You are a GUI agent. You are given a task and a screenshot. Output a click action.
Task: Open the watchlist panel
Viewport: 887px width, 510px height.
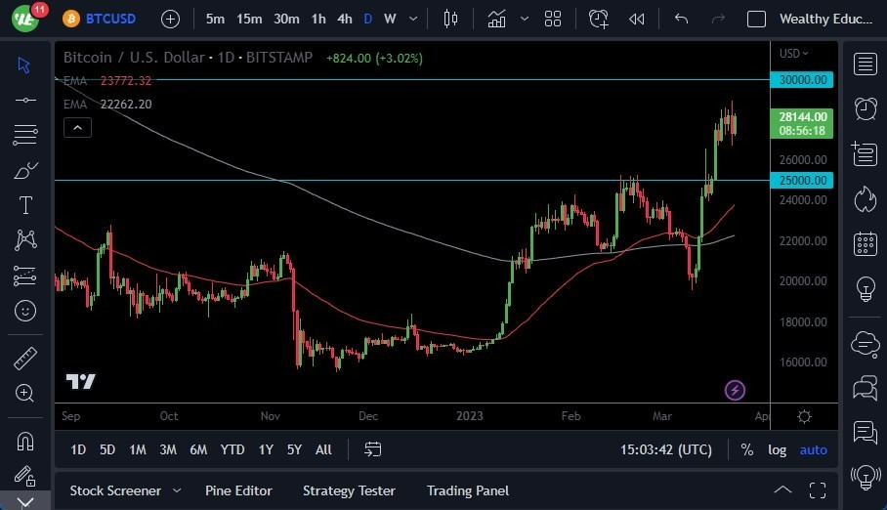[x=865, y=64]
